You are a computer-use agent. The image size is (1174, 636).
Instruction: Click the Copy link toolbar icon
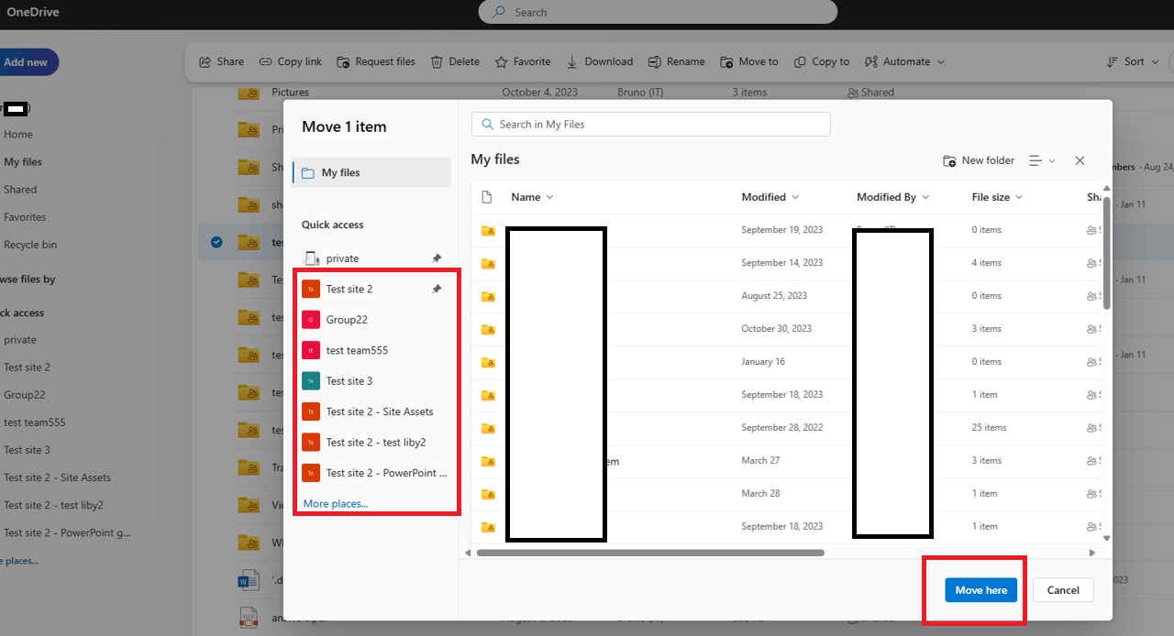click(x=266, y=61)
